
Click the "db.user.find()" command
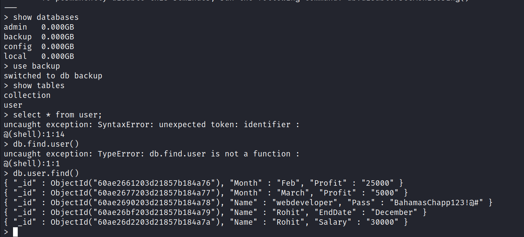pos(46,173)
